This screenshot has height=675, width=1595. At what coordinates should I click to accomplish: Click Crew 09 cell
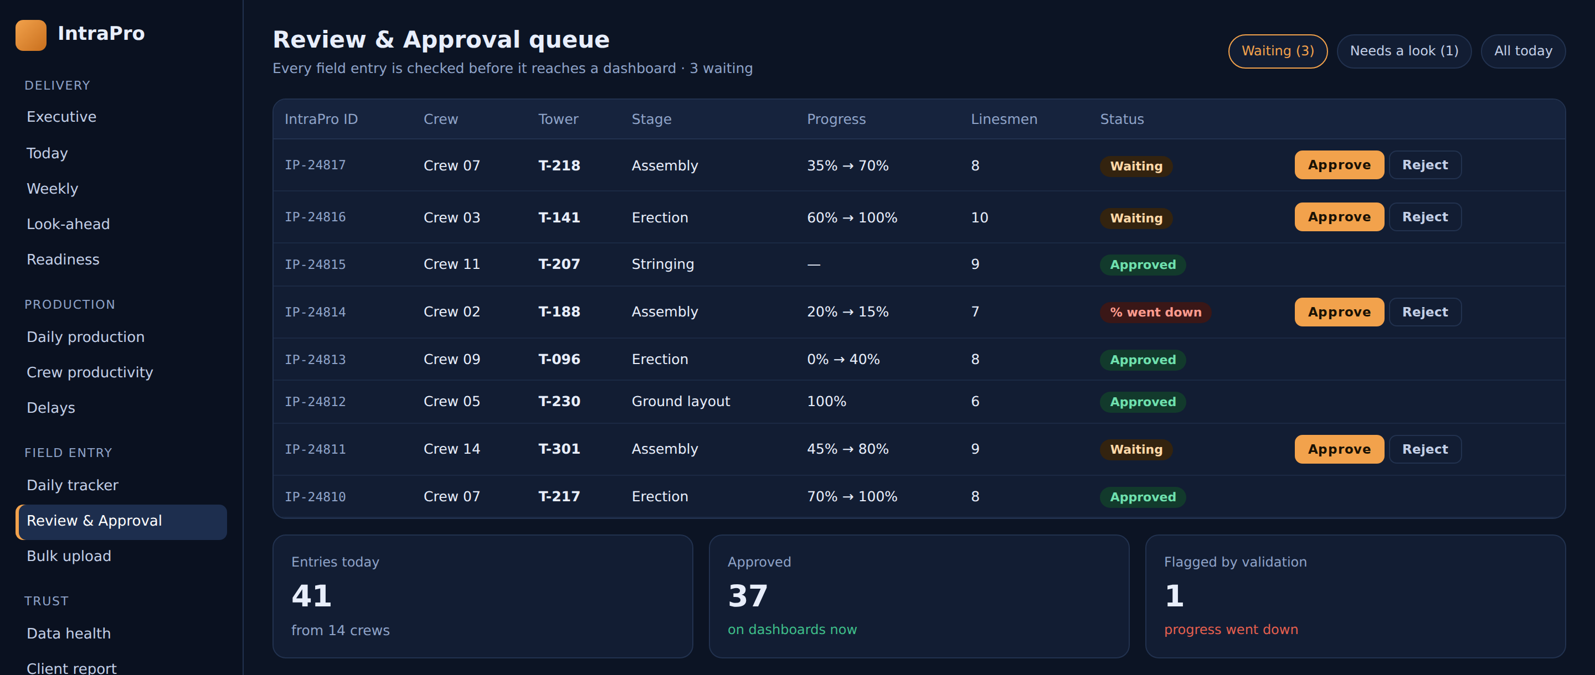pos(451,360)
